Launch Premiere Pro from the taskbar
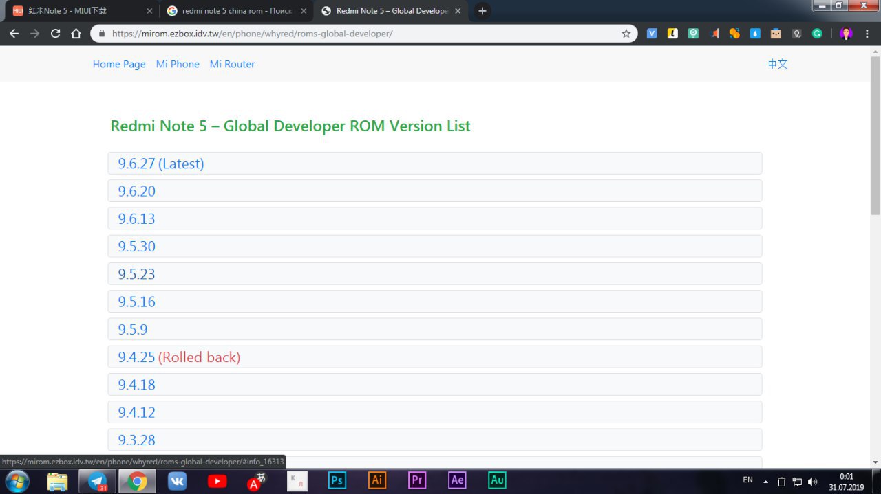The height and width of the screenshot is (494, 881). click(x=416, y=480)
